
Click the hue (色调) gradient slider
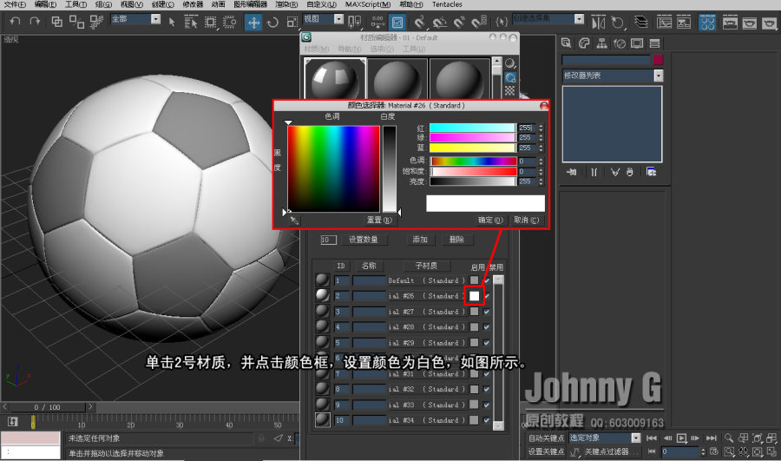pos(474,161)
